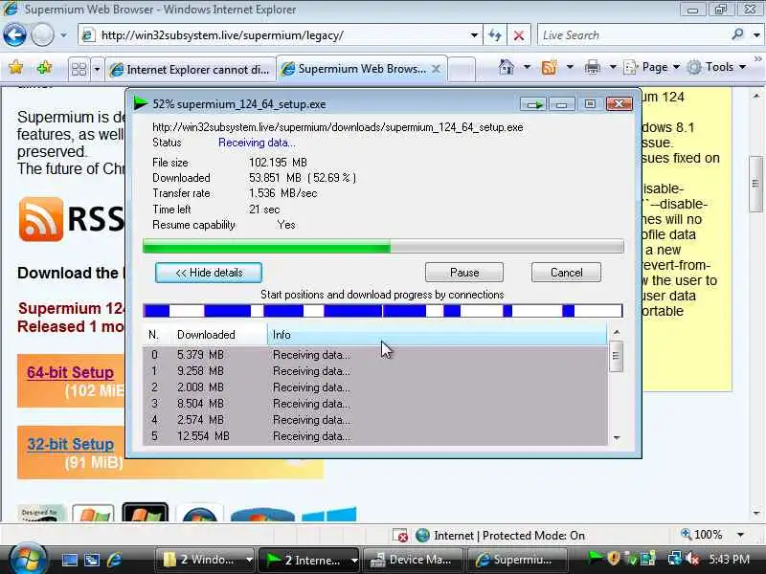Open the Recent Pages dropdown beside nav arrows
Viewport: 766px width, 574px height.
(x=63, y=35)
